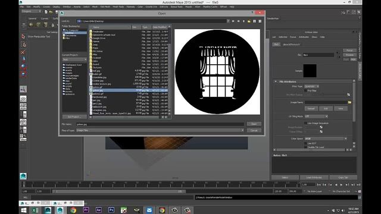Go forward in Open dialog navigation
The width and height of the screenshot is (381, 214).
238,21
